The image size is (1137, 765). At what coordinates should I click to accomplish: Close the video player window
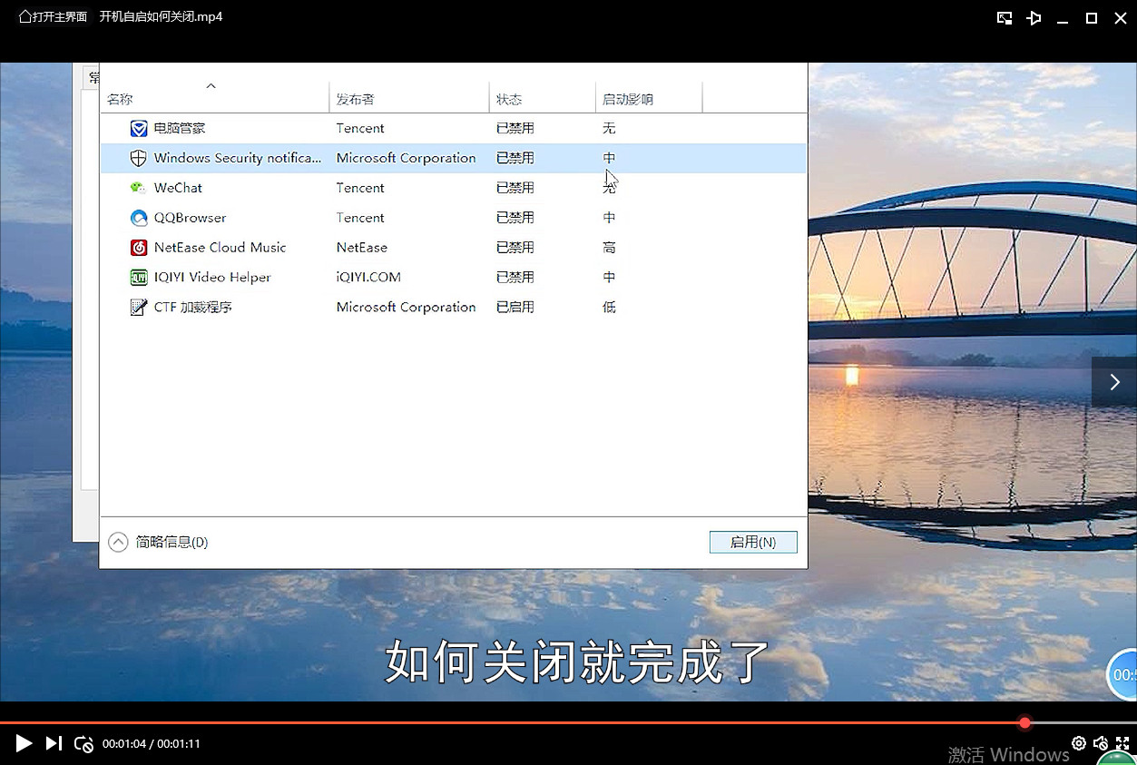pos(1121,18)
